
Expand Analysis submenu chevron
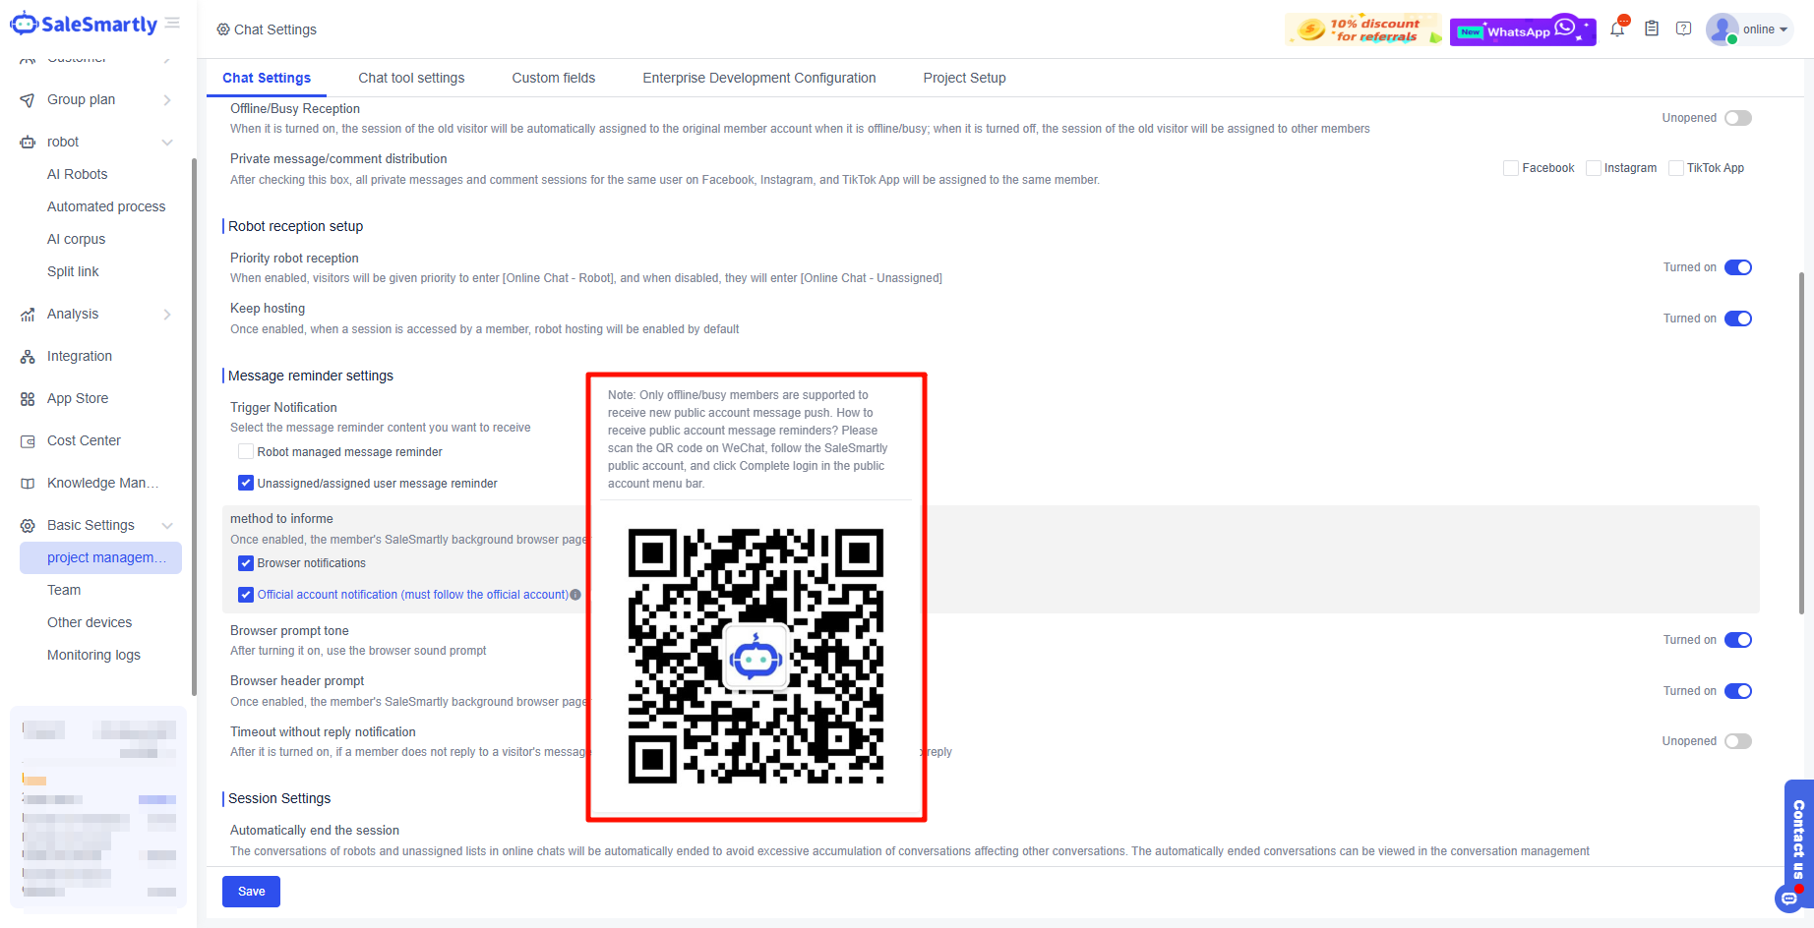[167, 315]
